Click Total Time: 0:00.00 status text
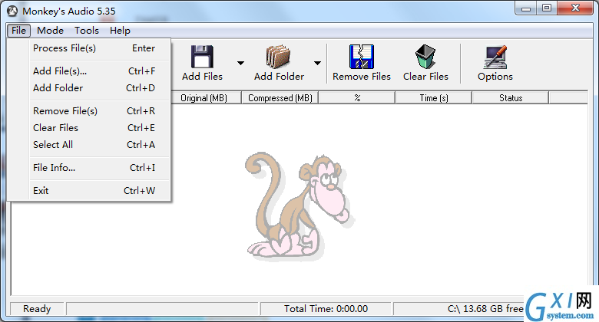The width and height of the screenshot is (599, 322). point(326,309)
